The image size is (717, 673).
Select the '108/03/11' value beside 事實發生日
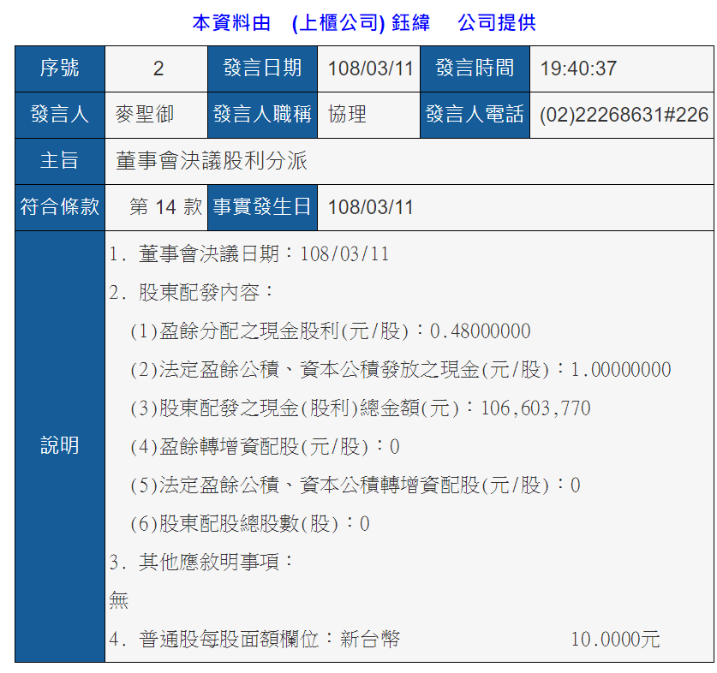click(x=370, y=207)
